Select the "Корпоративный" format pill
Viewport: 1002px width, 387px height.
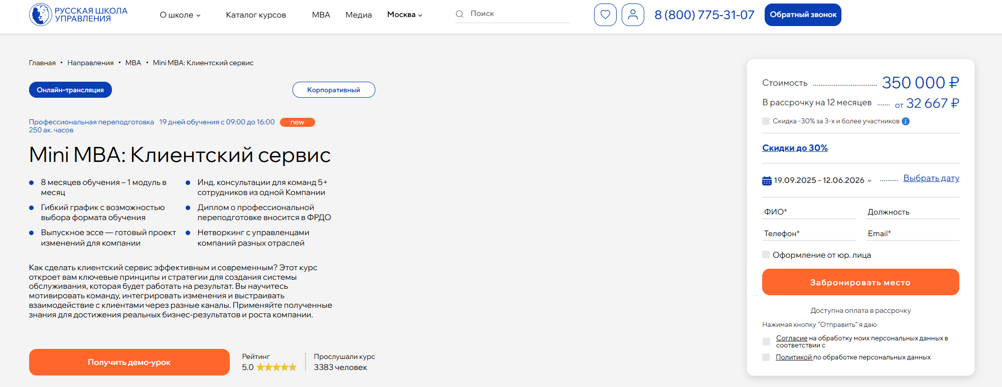coord(334,90)
